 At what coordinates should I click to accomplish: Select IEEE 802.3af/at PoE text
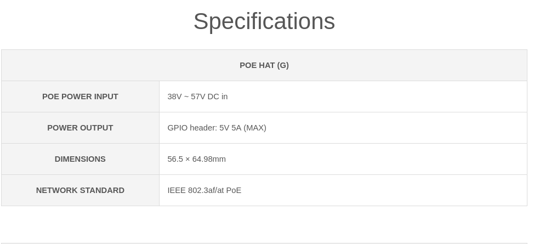pyautogui.click(x=204, y=190)
